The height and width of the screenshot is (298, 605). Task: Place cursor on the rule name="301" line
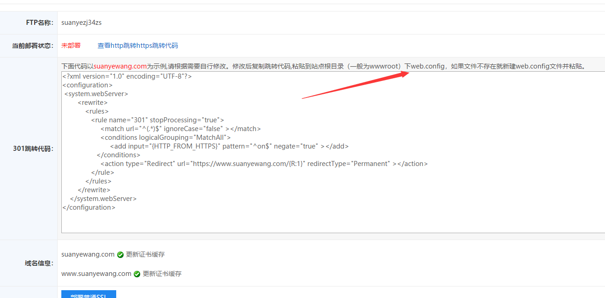[157, 120]
